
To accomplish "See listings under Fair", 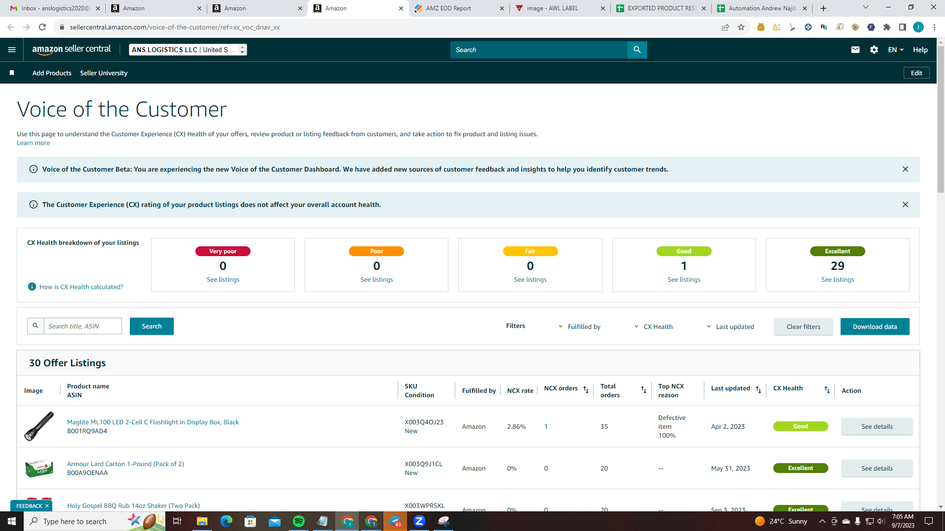I will tap(530, 279).
